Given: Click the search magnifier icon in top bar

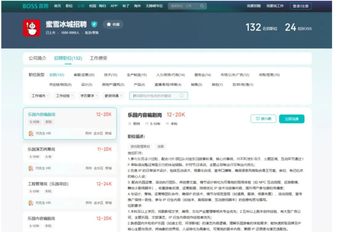Looking at the screenshot, I should [202, 6].
